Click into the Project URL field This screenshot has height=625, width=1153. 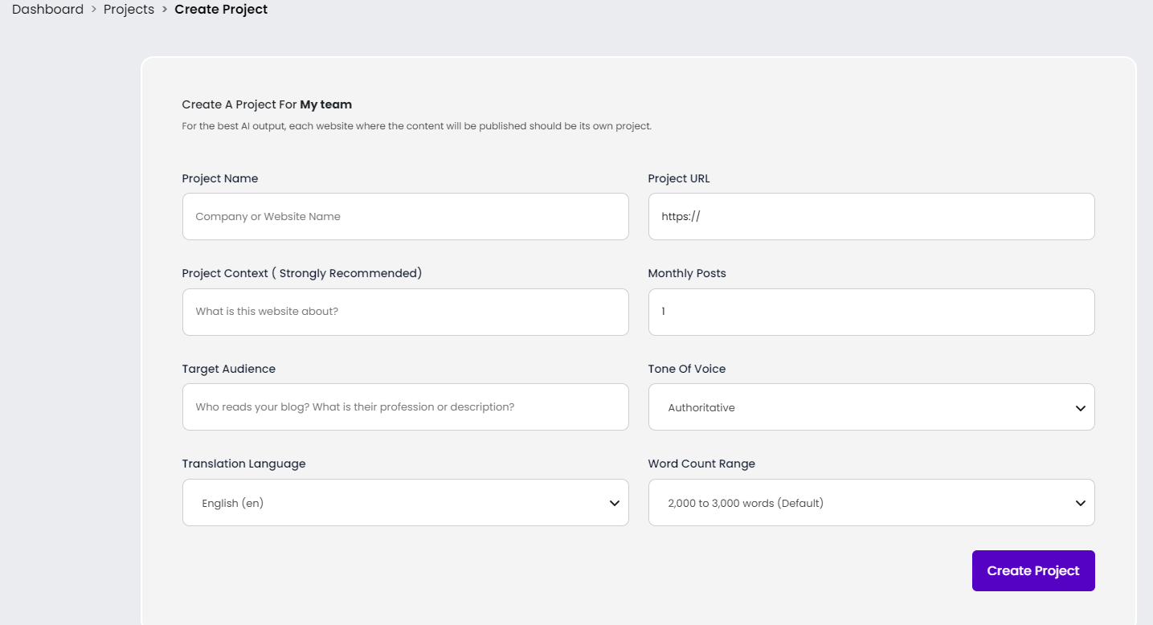[871, 216]
